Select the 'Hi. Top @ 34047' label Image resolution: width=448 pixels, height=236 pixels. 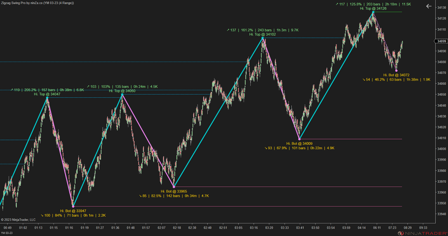point(47,94)
